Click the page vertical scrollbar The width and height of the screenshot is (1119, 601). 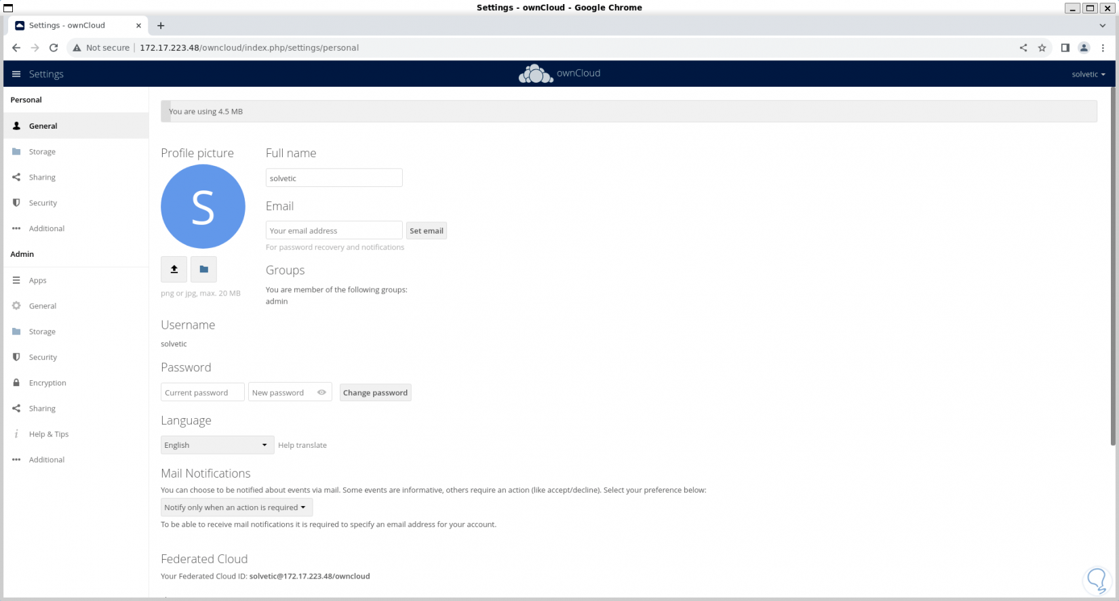[x=1113, y=266]
